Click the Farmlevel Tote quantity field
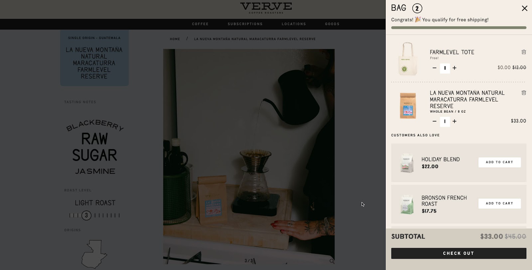 coord(445,68)
